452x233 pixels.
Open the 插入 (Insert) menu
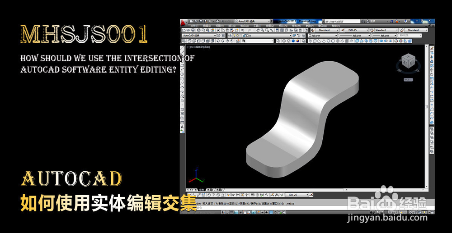tap(232, 26)
